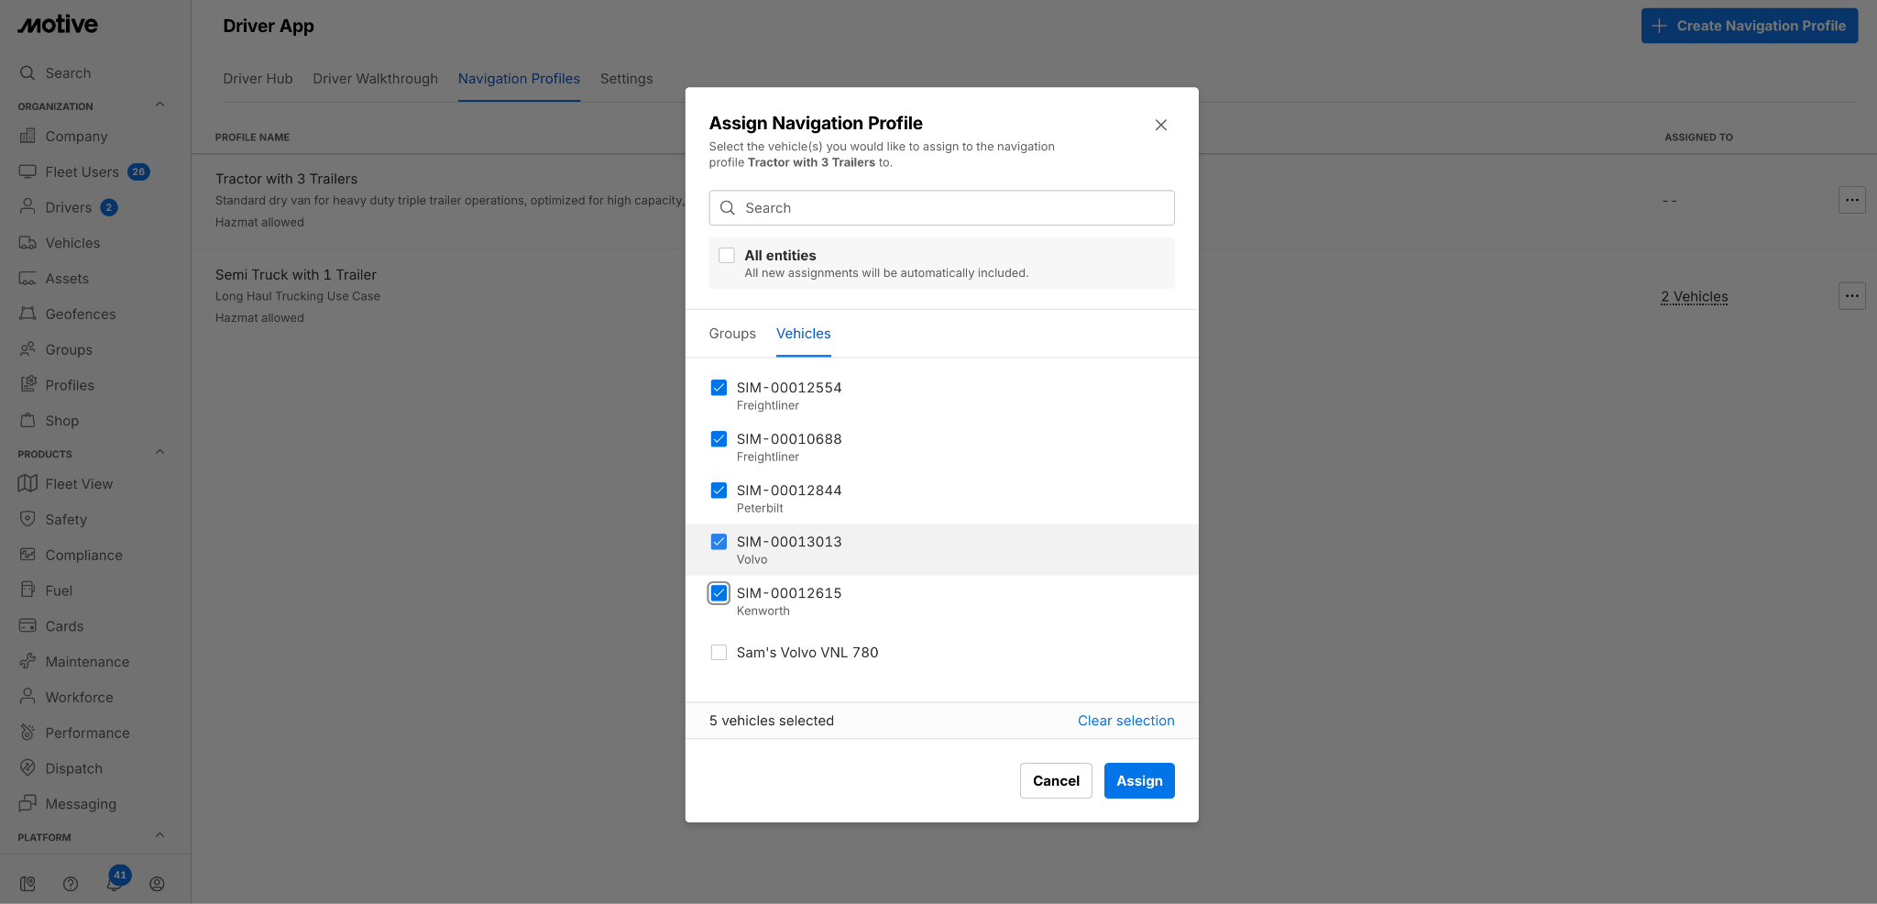
Task: Open more options for Semi Truck with 1 Trailer
Action: [x=1852, y=295]
